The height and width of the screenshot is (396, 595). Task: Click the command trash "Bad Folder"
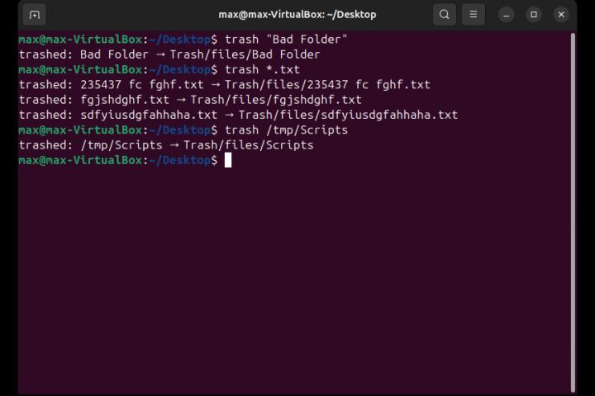286,40
